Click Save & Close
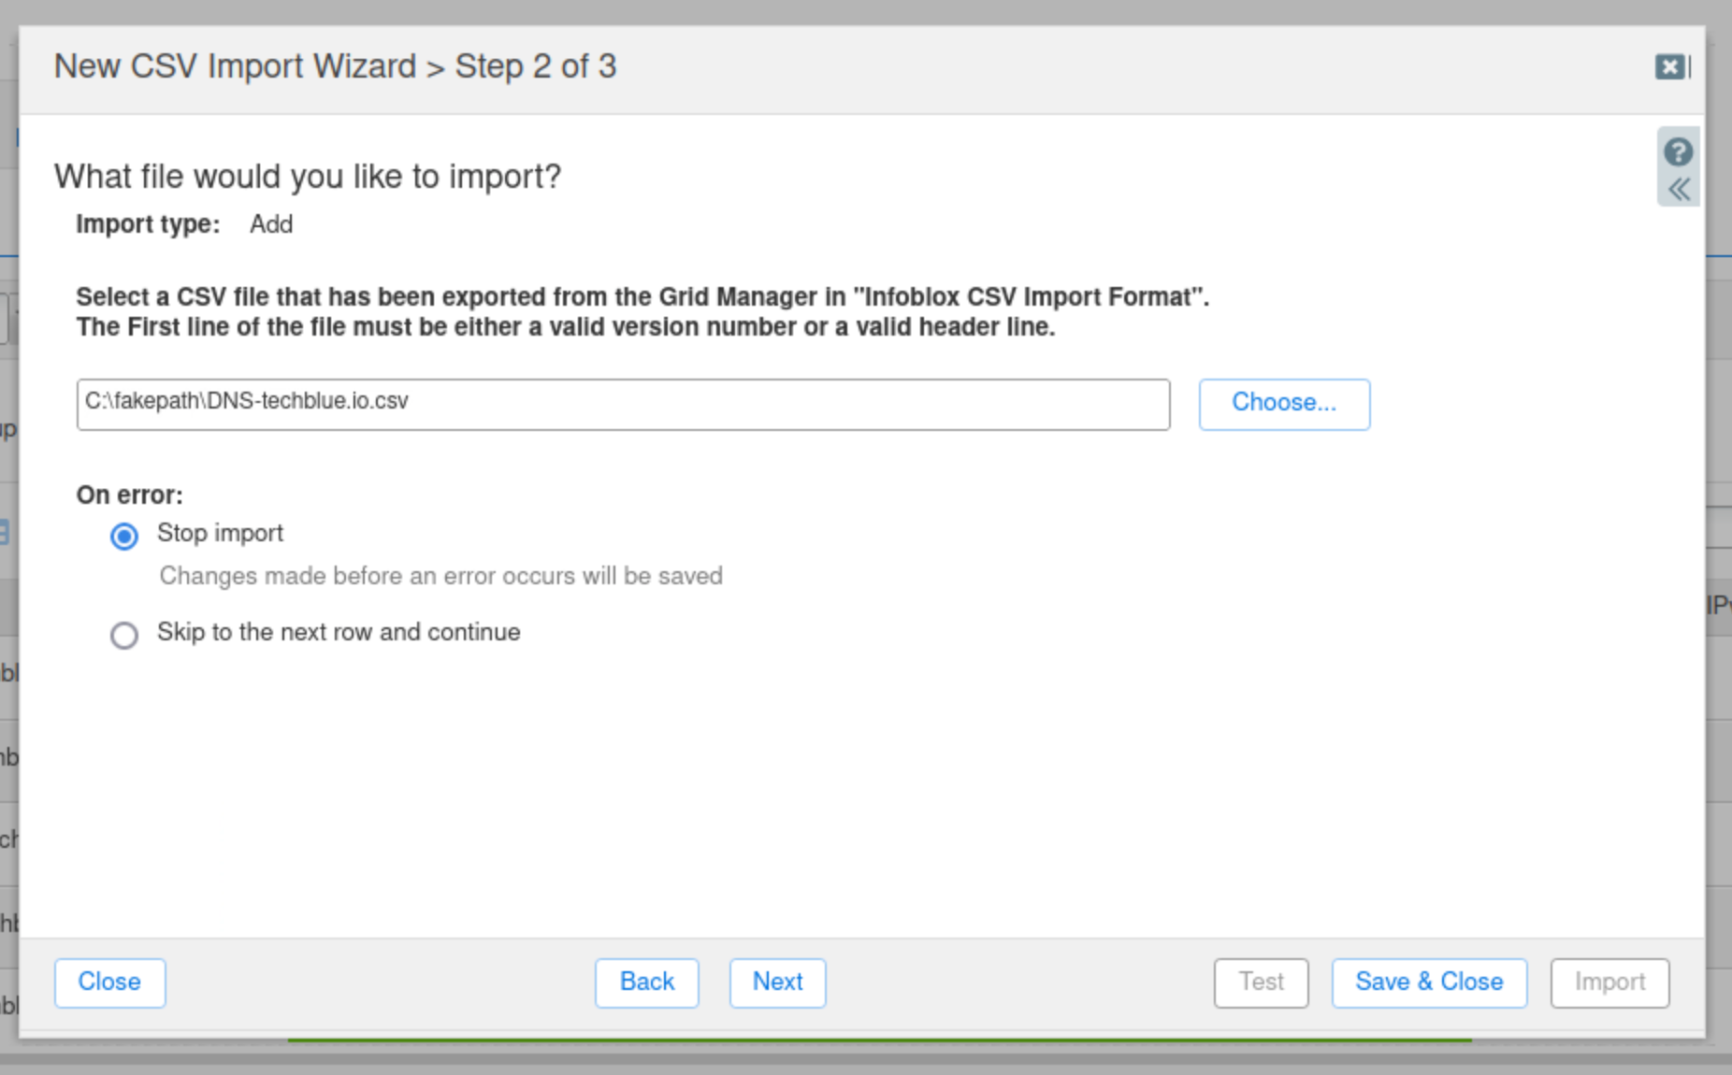Image resolution: width=1732 pixels, height=1075 pixels. [x=1429, y=982]
